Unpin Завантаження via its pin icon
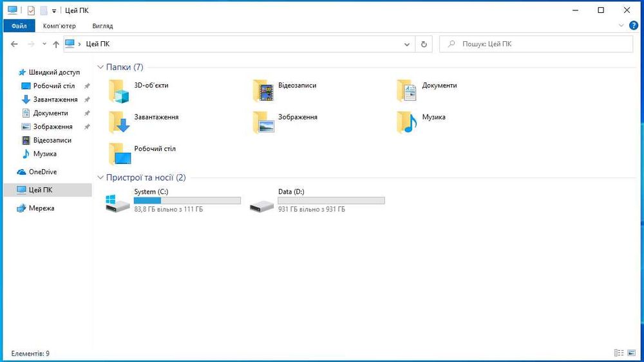The height and width of the screenshot is (362, 644). coord(87,100)
